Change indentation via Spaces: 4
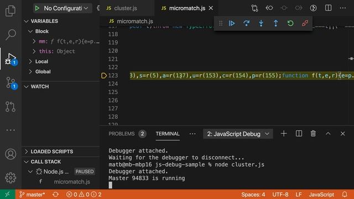Image resolution: width=354 pixels, height=199 pixels. click(x=253, y=195)
